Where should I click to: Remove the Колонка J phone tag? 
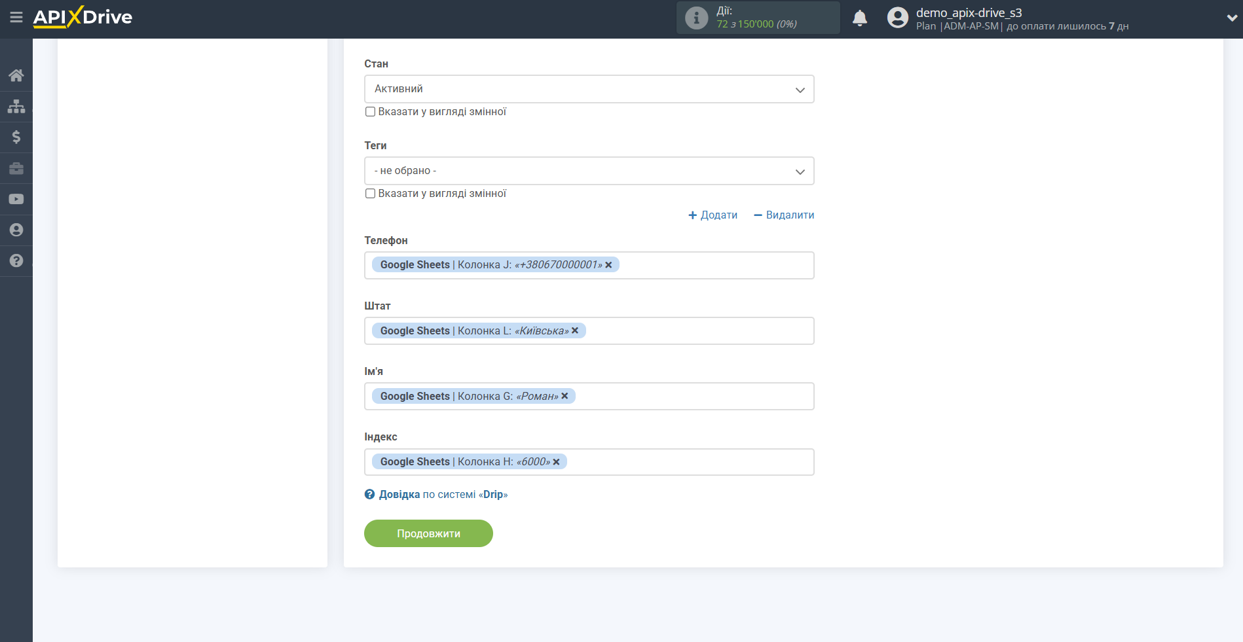coord(608,265)
